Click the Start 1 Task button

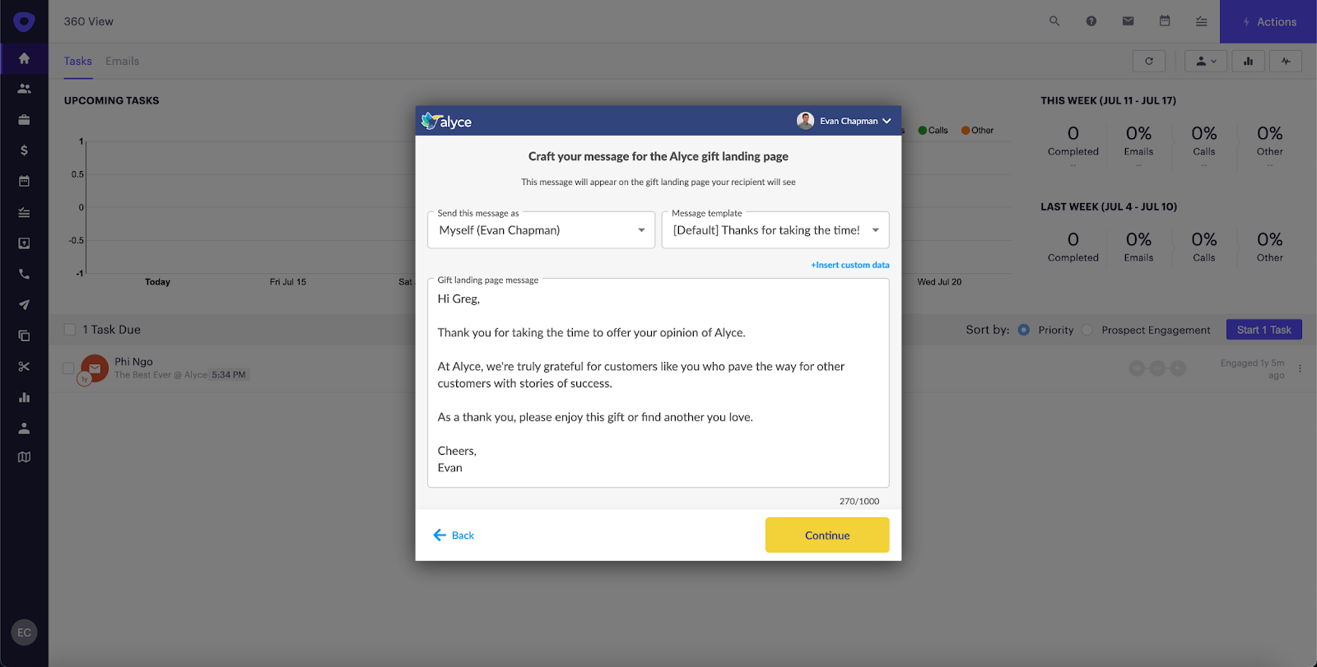(x=1264, y=330)
